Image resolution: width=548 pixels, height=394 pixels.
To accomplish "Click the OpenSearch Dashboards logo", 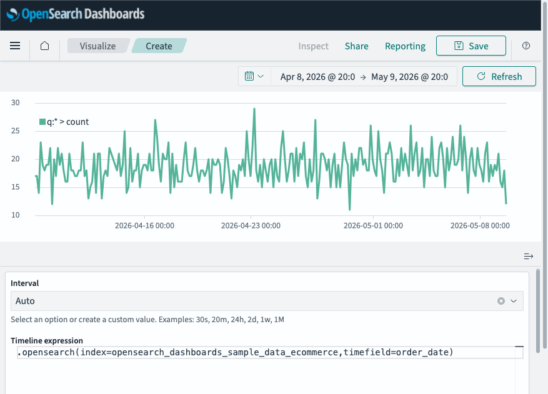I will (x=76, y=14).
